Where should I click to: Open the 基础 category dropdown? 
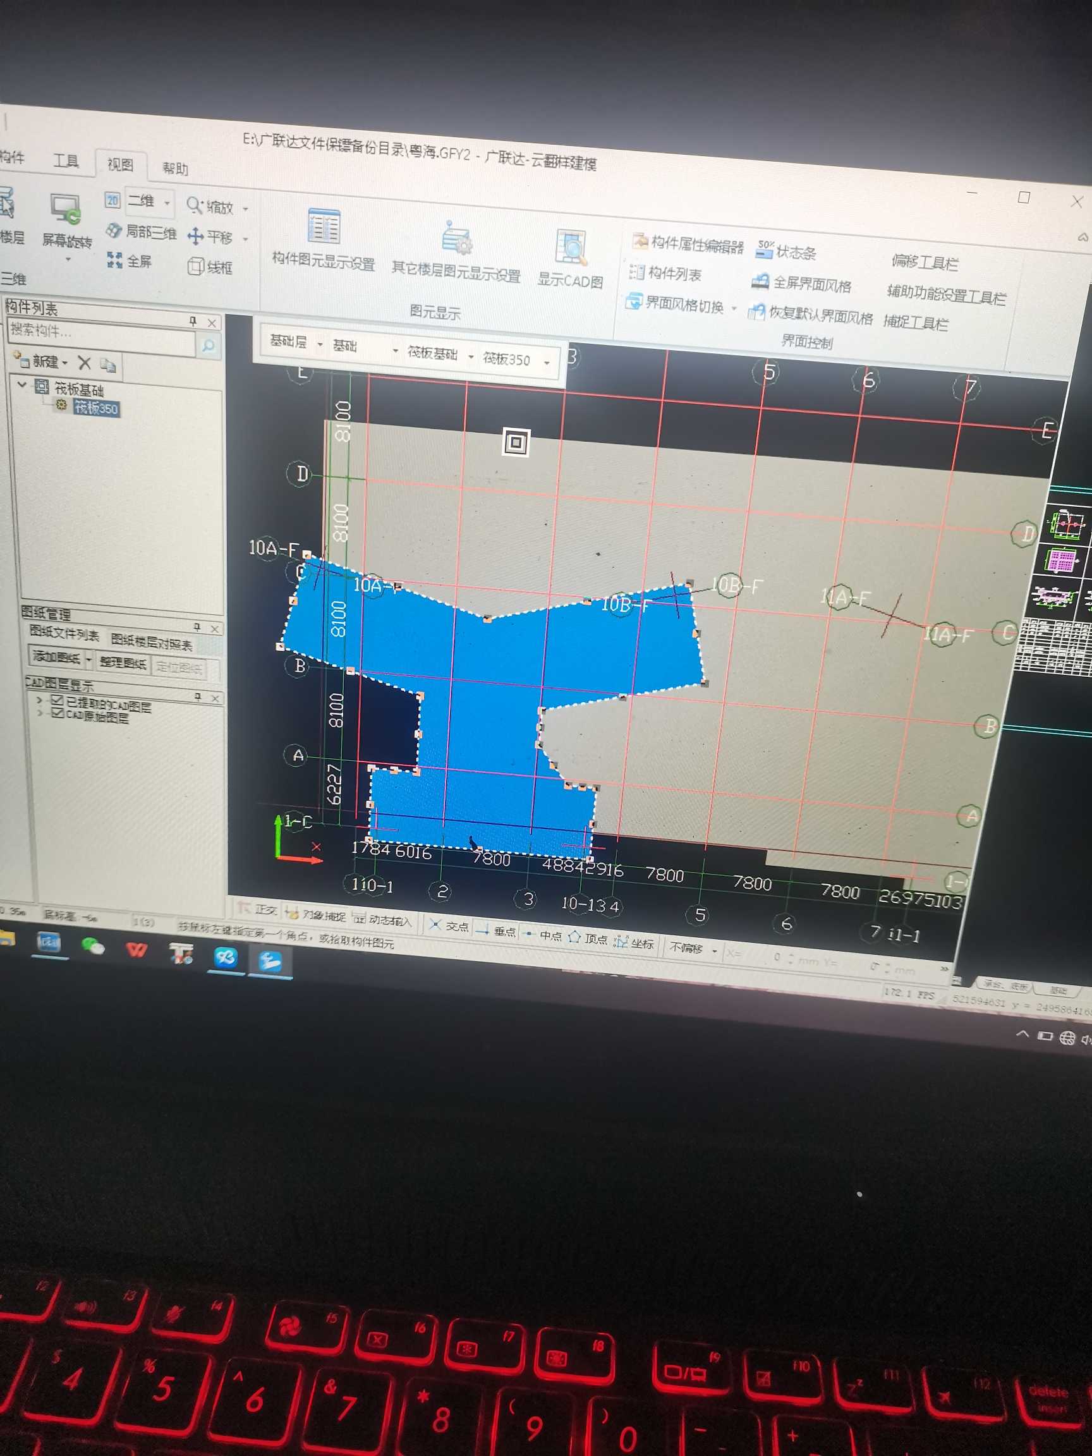(396, 351)
